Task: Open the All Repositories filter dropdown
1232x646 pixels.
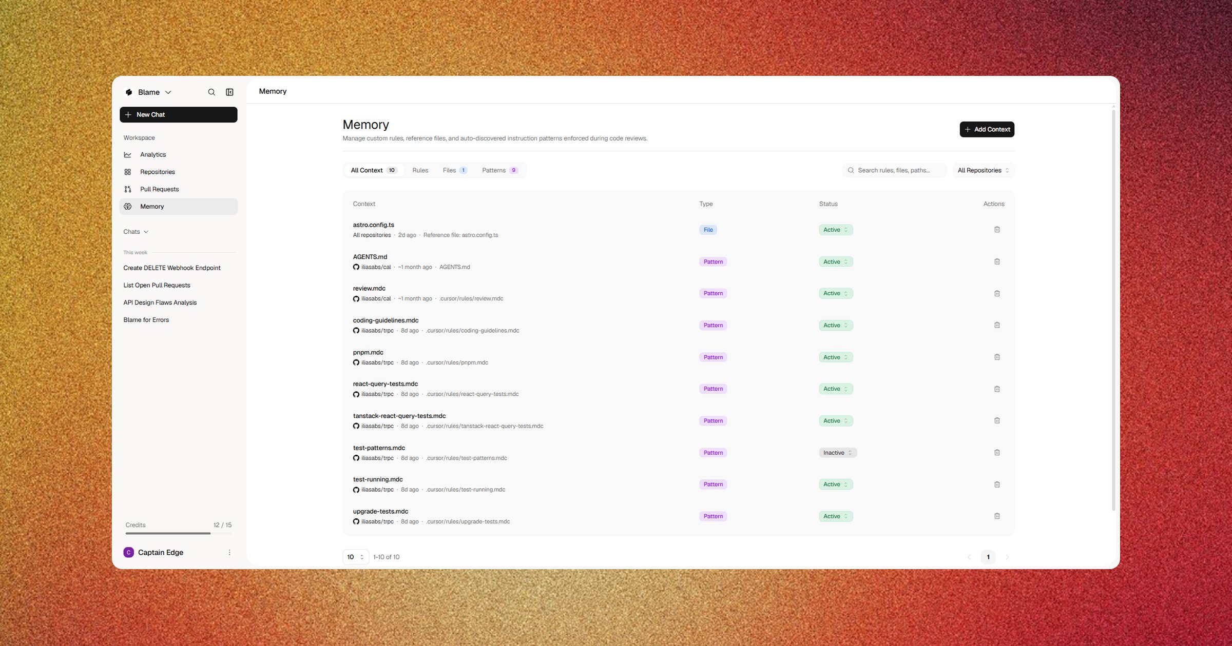Action: [x=983, y=170]
